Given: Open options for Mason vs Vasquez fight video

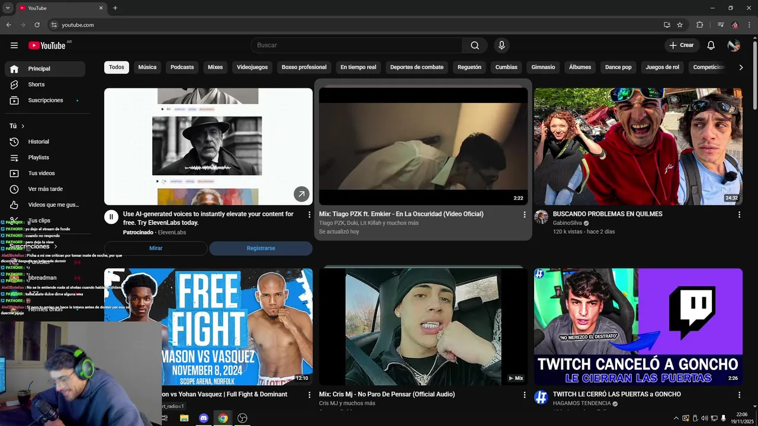Looking at the screenshot, I should [x=309, y=395].
